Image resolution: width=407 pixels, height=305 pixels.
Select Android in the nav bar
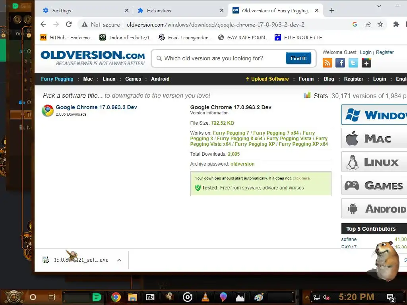(160, 79)
